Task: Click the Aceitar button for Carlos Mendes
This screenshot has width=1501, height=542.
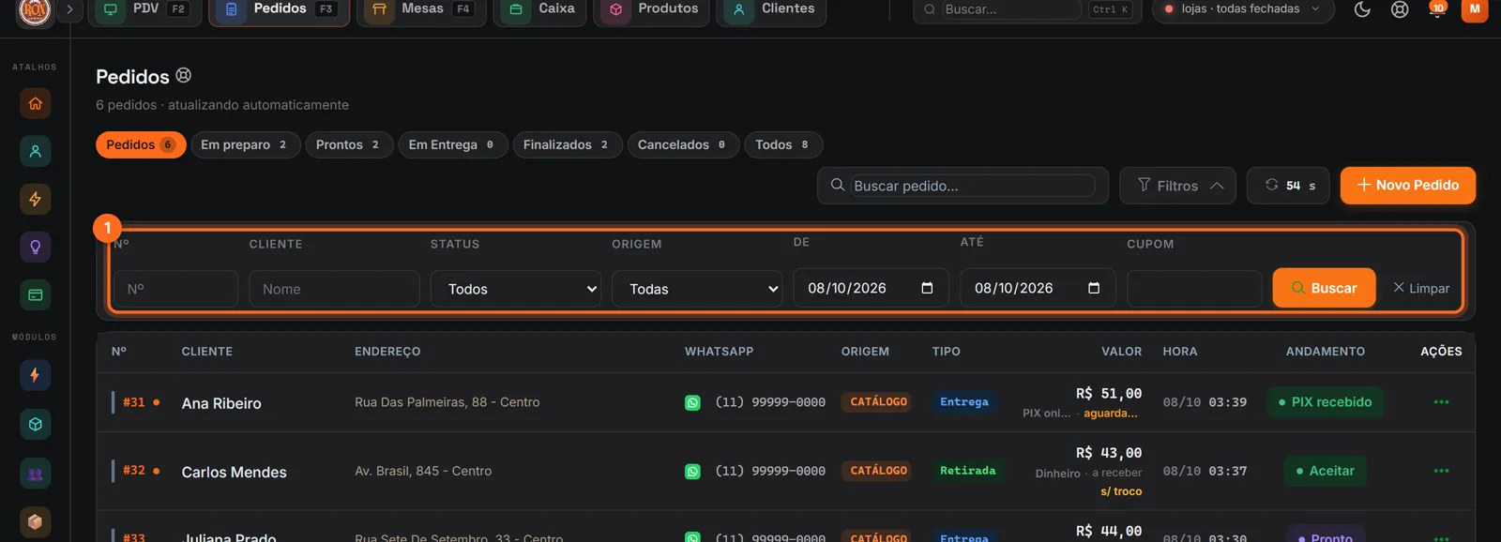Action: 1325,471
